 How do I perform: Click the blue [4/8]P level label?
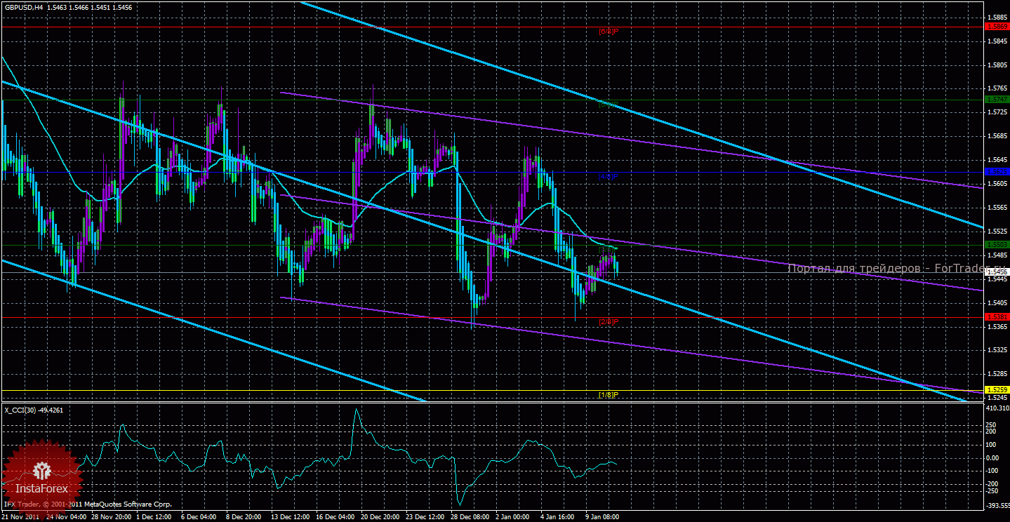(x=608, y=177)
